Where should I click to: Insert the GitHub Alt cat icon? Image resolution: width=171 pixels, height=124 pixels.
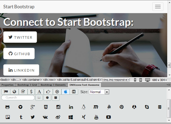tap(7, 107)
